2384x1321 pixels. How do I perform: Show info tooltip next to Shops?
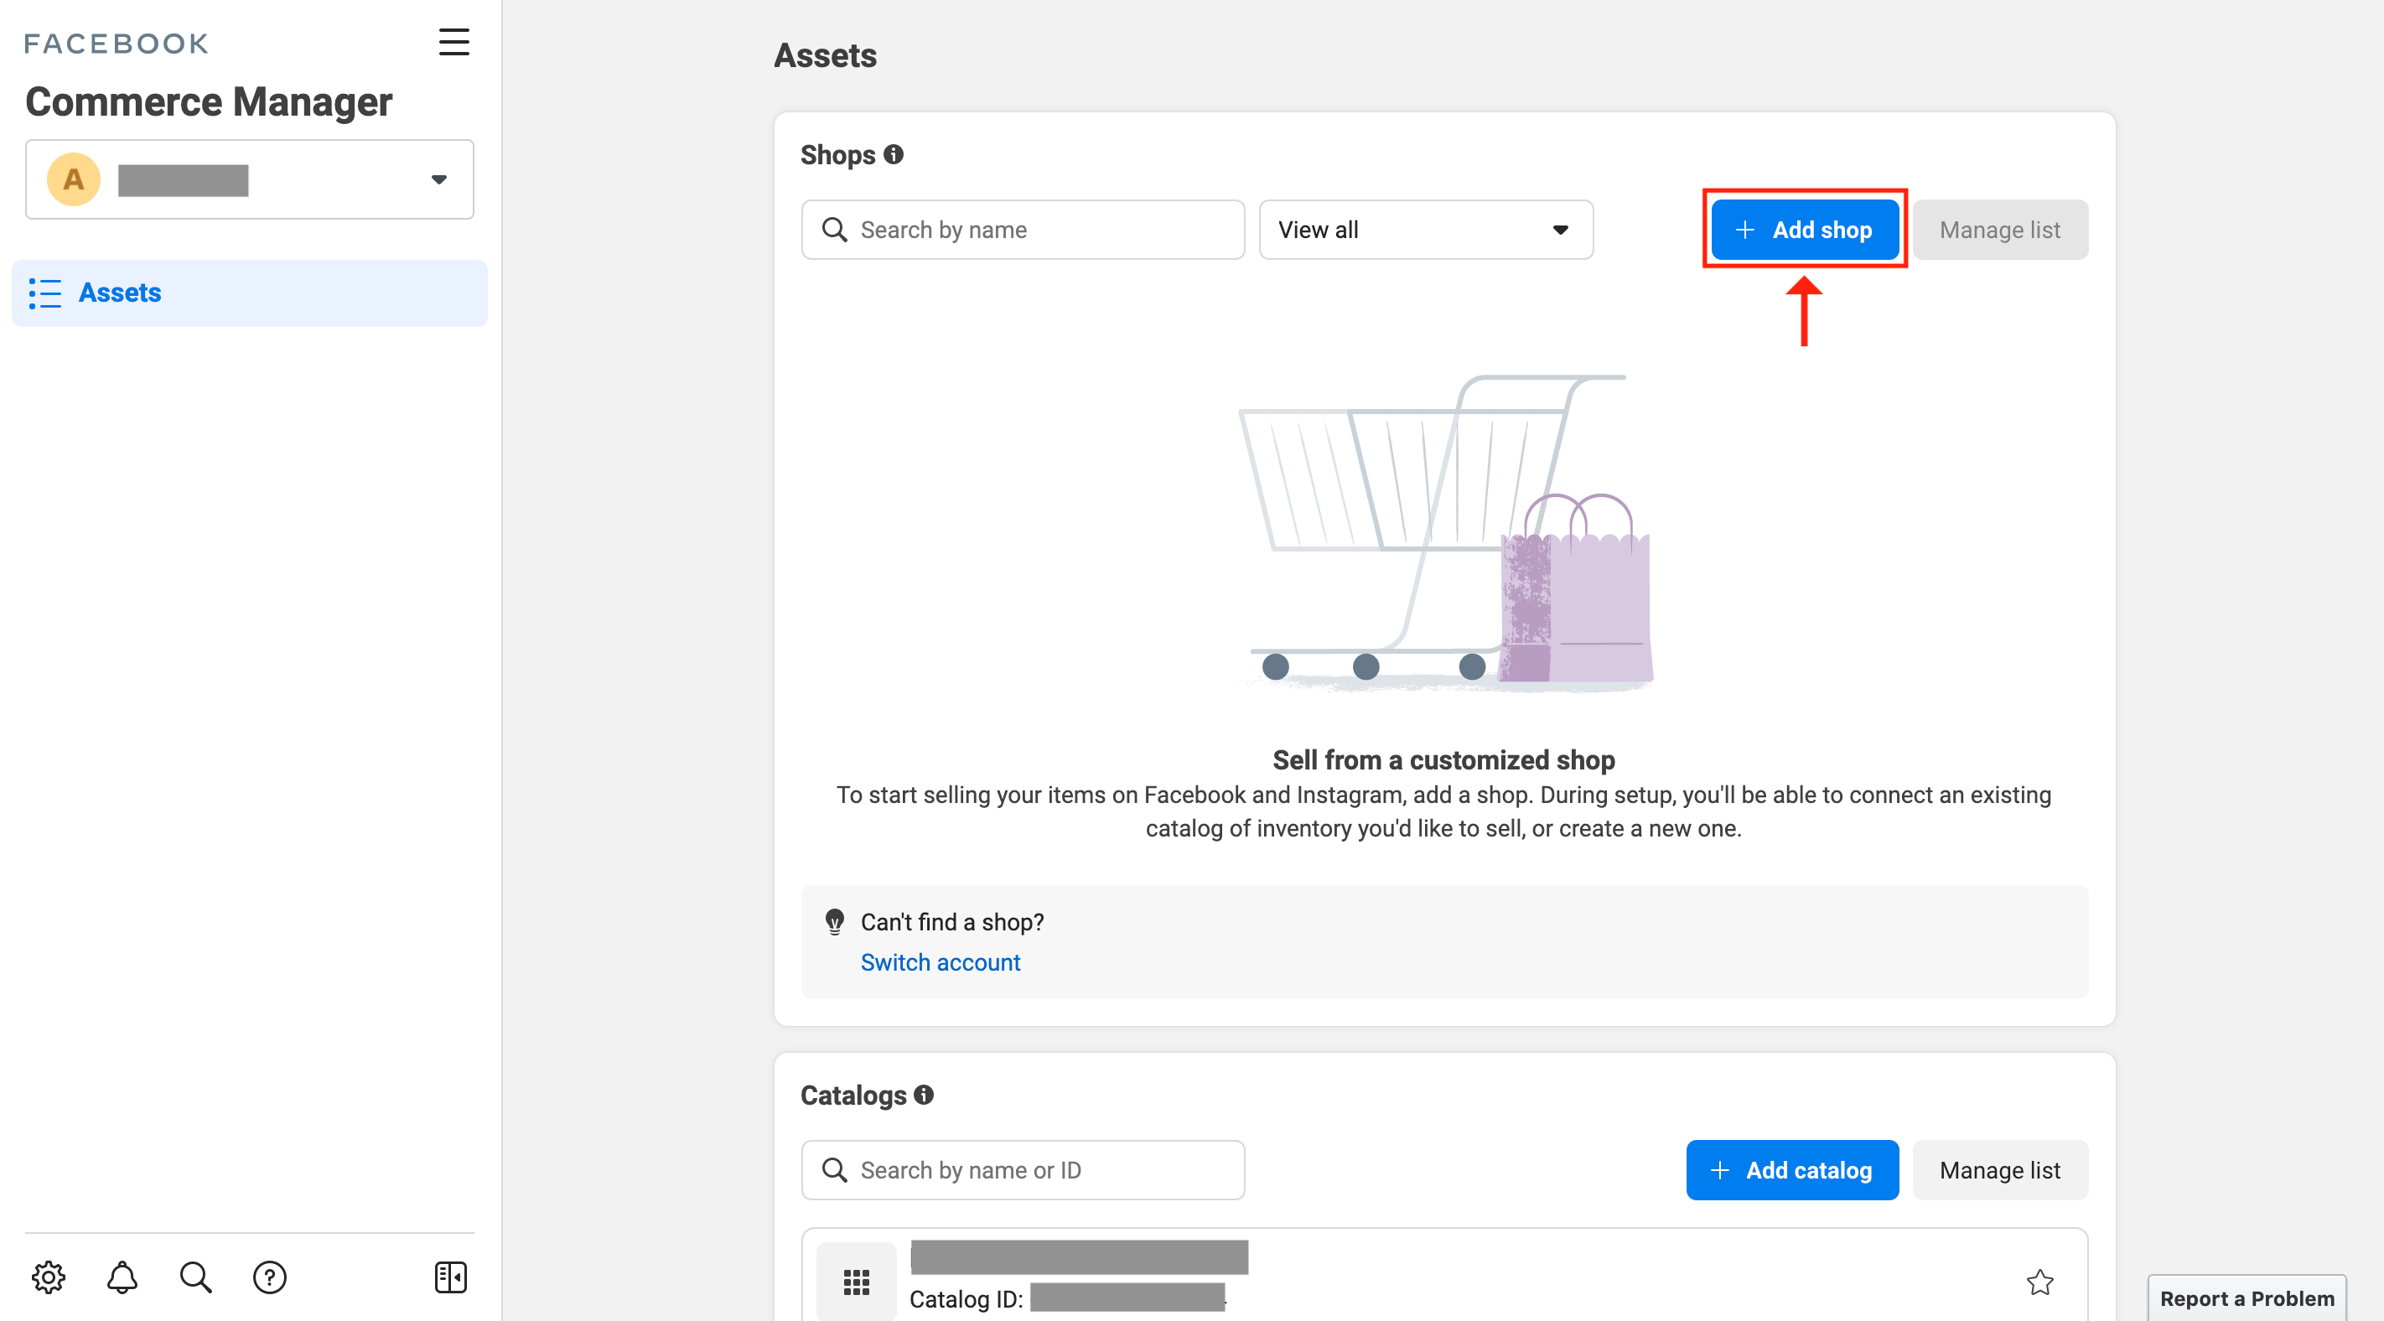893,154
